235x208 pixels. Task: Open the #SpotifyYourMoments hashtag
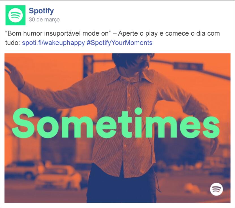point(119,43)
